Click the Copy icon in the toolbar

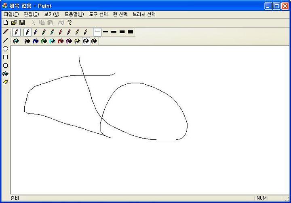coord(42,23)
